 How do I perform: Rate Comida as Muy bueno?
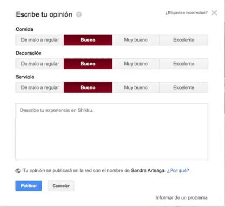(x=136, y=40)
